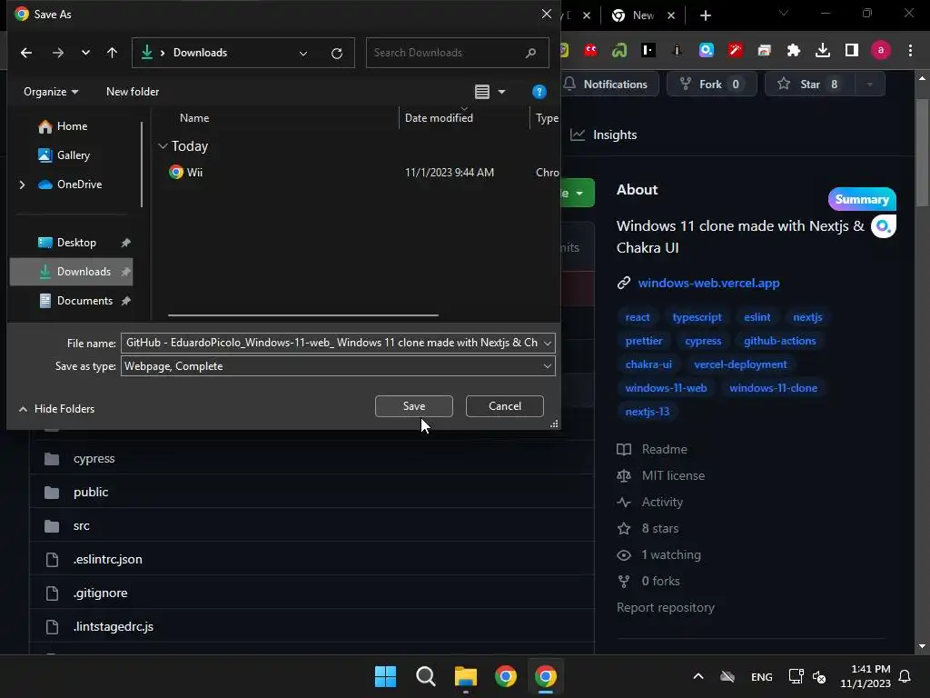Collapse with Hide Folders
Viewport: 930px width, 698px height.
pos(57,409)
